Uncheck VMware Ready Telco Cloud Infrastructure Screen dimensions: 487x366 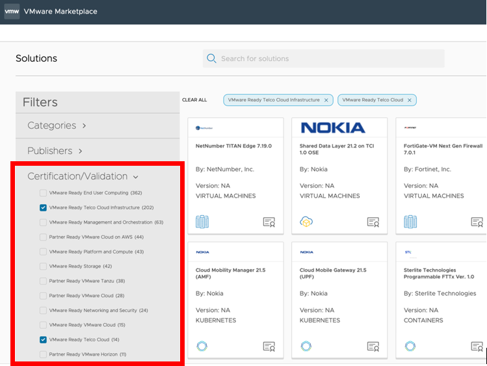pos(43,208)
